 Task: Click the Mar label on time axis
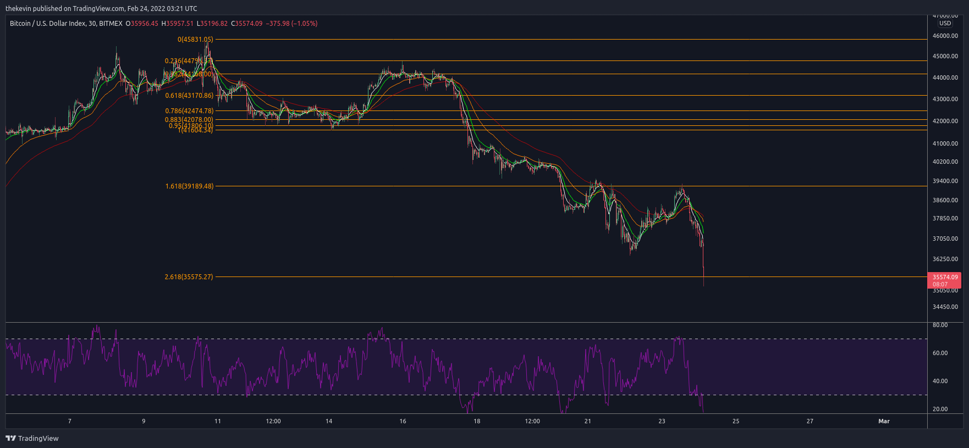(884, 421)
